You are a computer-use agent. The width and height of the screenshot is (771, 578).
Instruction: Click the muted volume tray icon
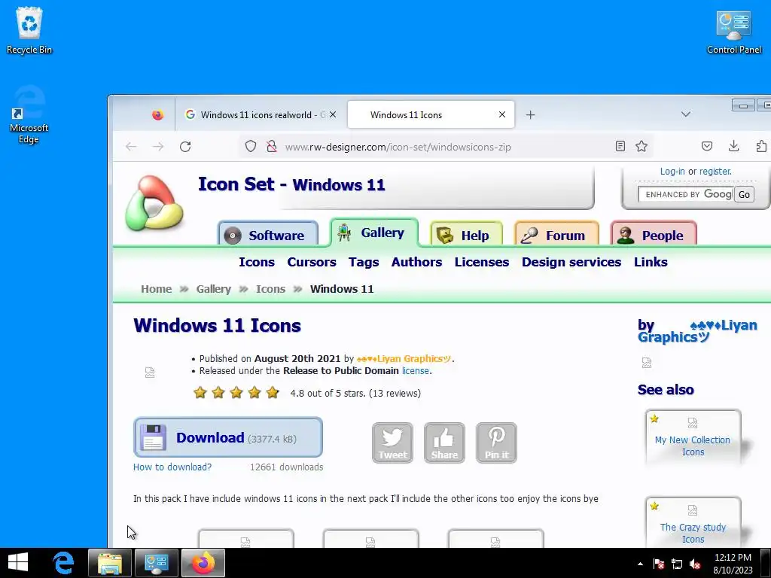(695, 564)
